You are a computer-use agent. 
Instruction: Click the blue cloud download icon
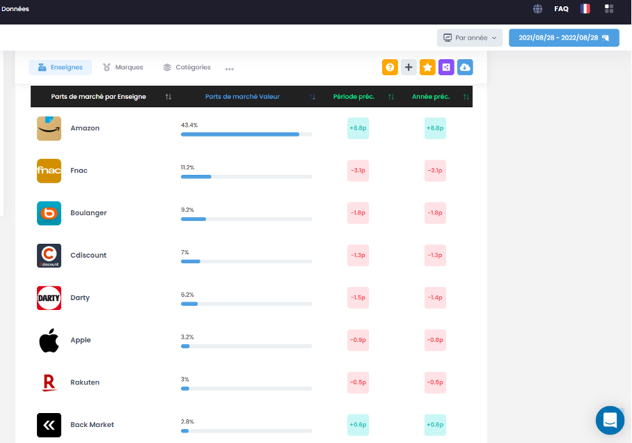[465, 68]
